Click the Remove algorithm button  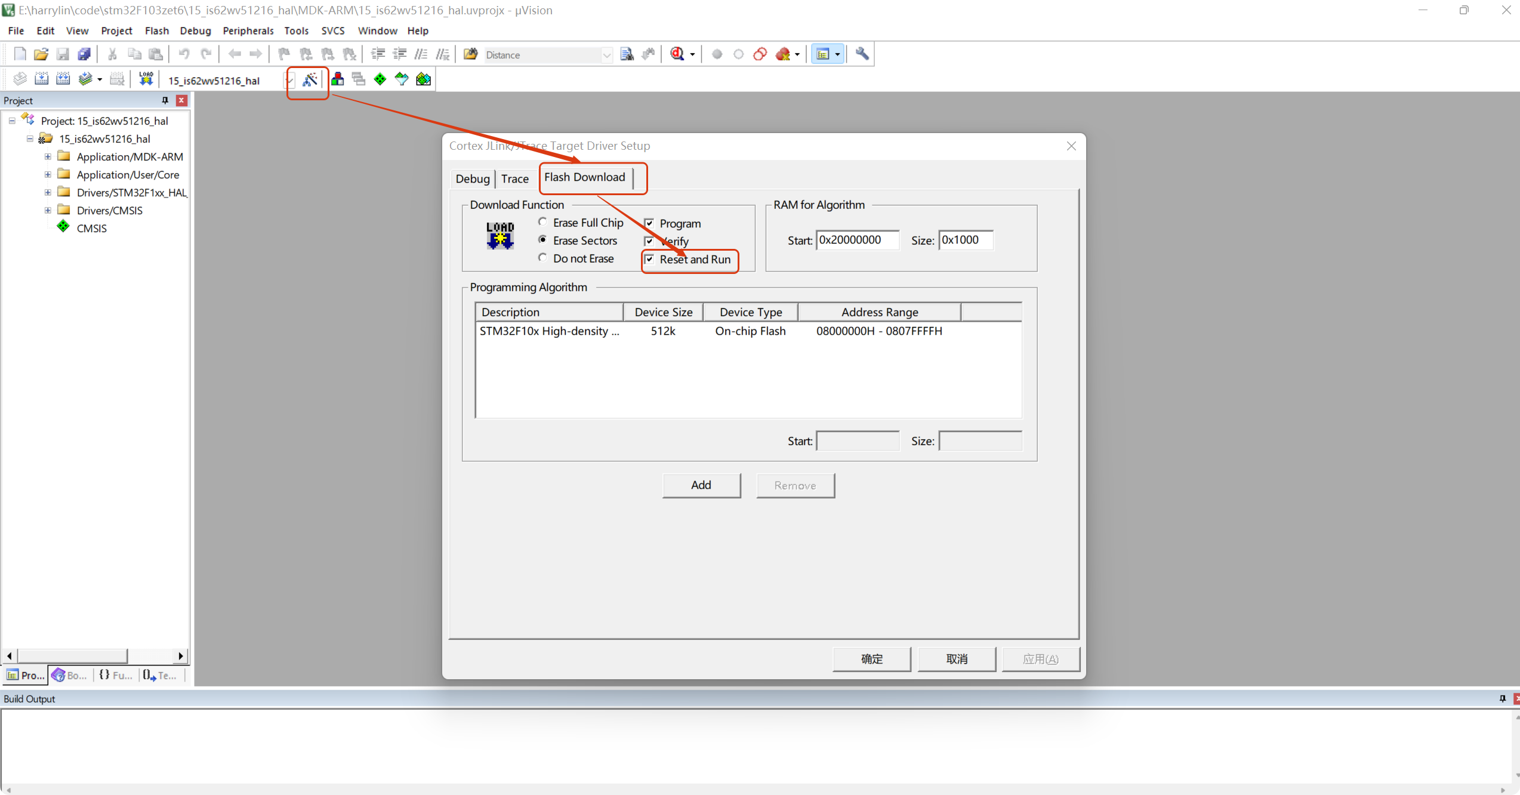(795, 485)
